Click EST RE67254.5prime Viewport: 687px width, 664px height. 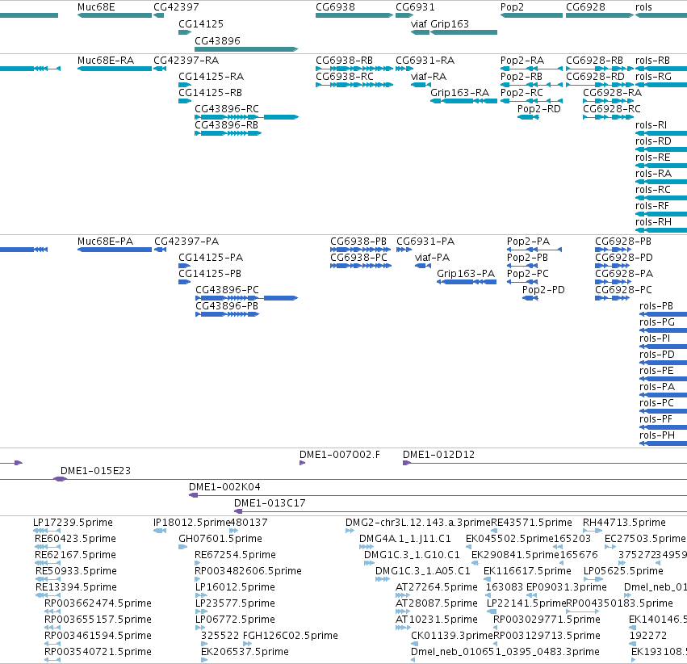pos(235,555)
